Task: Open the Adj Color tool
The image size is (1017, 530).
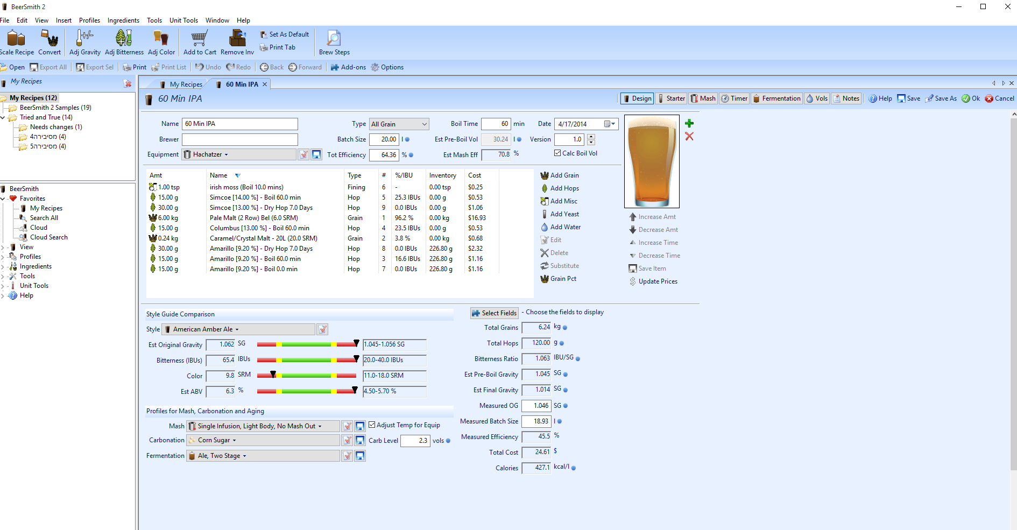Action: [x=161, y=43]
